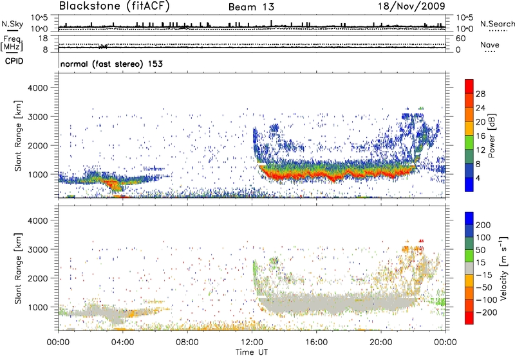The width and height of the screenshot is (515, 356).
Task: Click the '4000' label on power panel axis
Action: click(x=37, y=88)
